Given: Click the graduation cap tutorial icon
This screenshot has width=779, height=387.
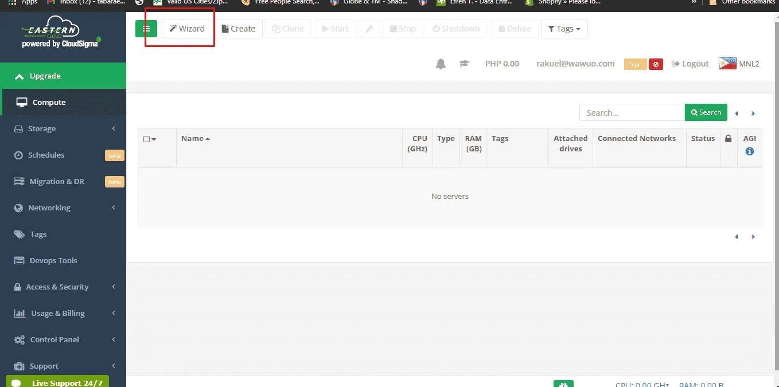Looking at the screenshot, I should point(465,64).
